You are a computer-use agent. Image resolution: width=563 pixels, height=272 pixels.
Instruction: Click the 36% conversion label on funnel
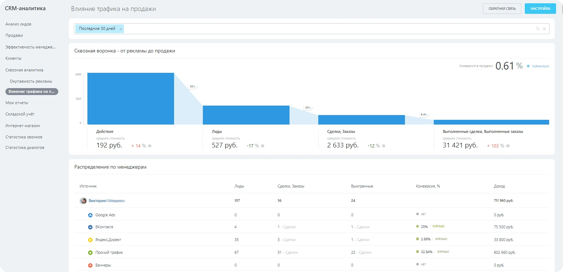pos(192,87)
